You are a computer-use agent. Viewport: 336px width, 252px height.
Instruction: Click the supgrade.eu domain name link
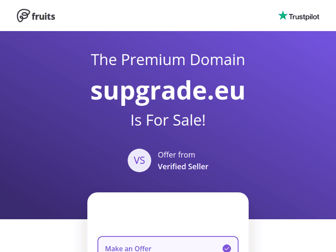pyautogui.click(x=168, y=90)
